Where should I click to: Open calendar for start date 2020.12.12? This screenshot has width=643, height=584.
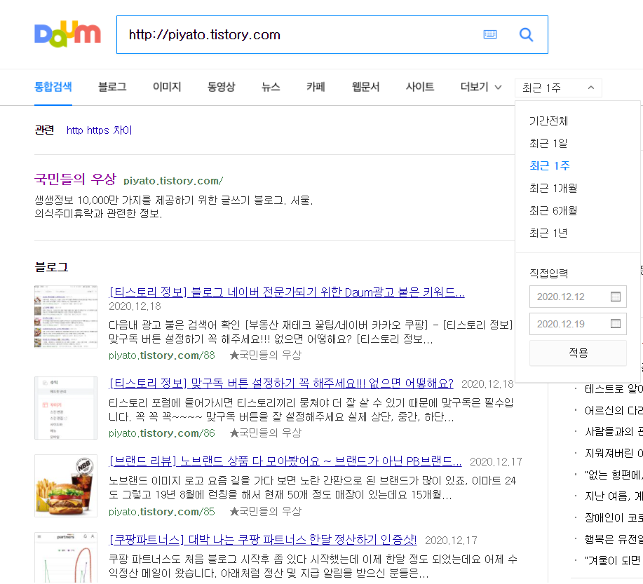tap(616, 297)
